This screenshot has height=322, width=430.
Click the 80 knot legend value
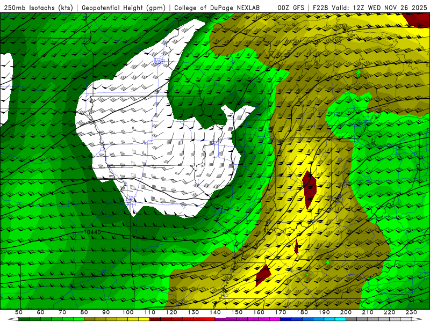[84, 312]
